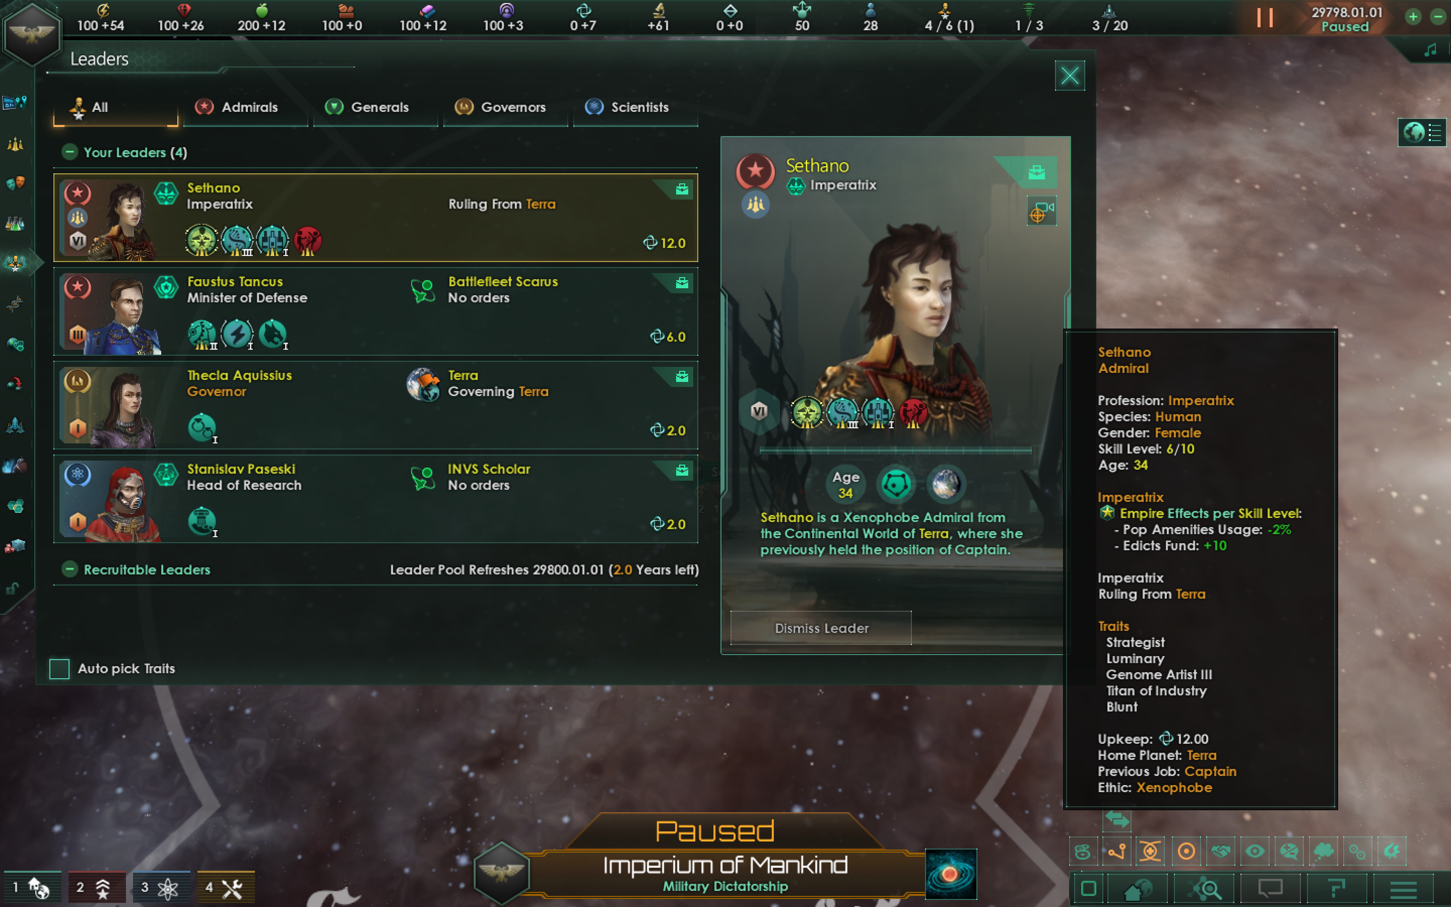Click the Dismiss Leader button

click(x=821, y=628)
